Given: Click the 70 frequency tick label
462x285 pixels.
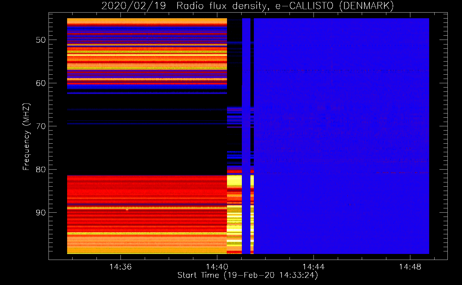Looking at the screenshot, I should (x=41, y=126).
